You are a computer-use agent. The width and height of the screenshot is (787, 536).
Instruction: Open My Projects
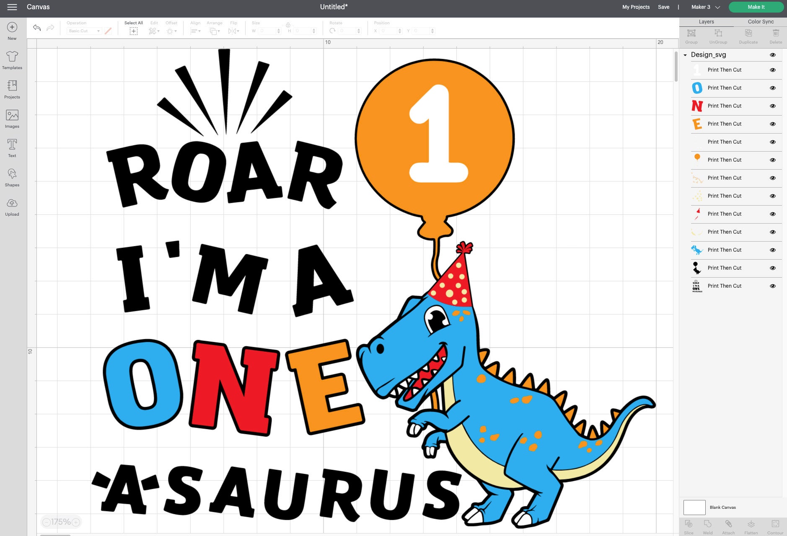point(636,7)
